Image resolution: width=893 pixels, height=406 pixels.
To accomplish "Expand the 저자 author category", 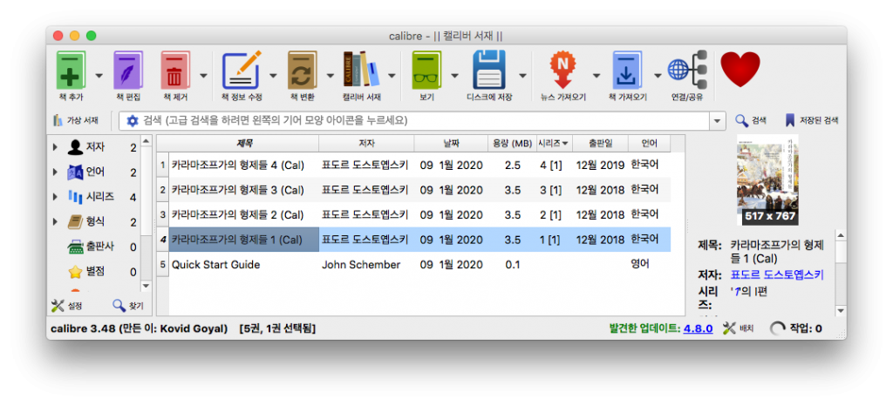I will point(55,147).
